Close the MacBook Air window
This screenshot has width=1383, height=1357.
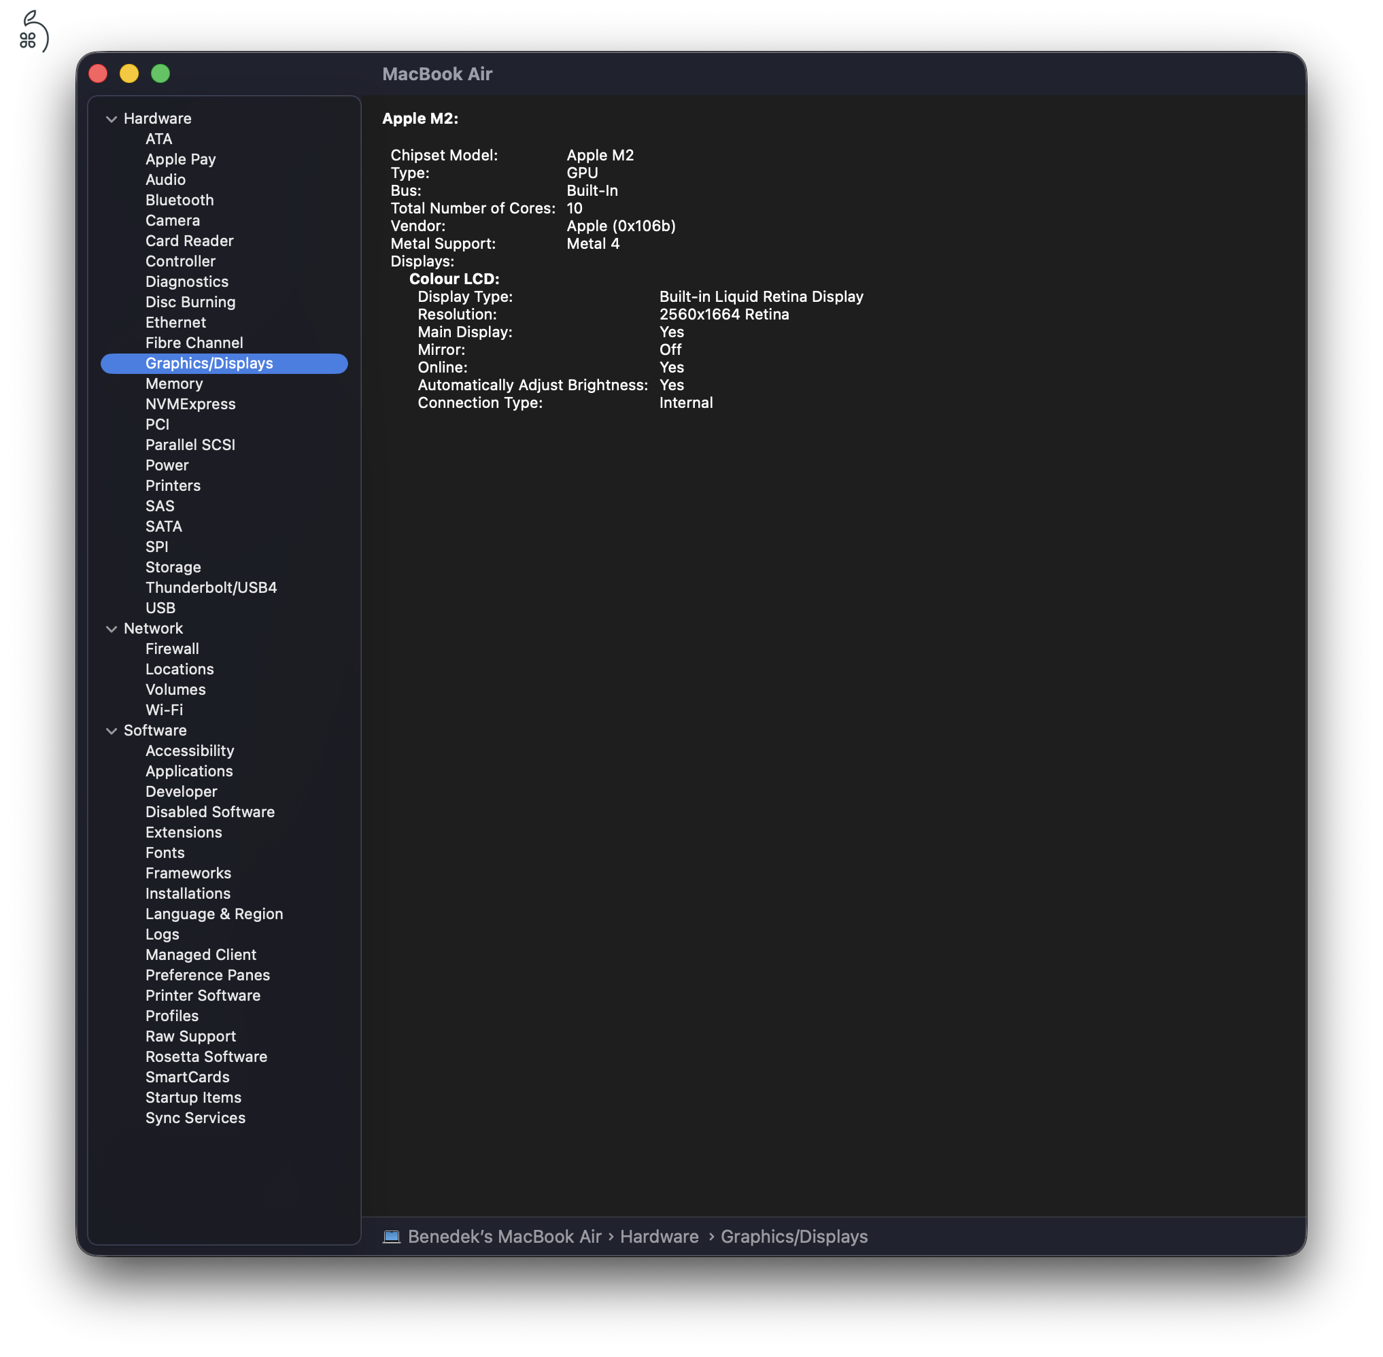98,73
